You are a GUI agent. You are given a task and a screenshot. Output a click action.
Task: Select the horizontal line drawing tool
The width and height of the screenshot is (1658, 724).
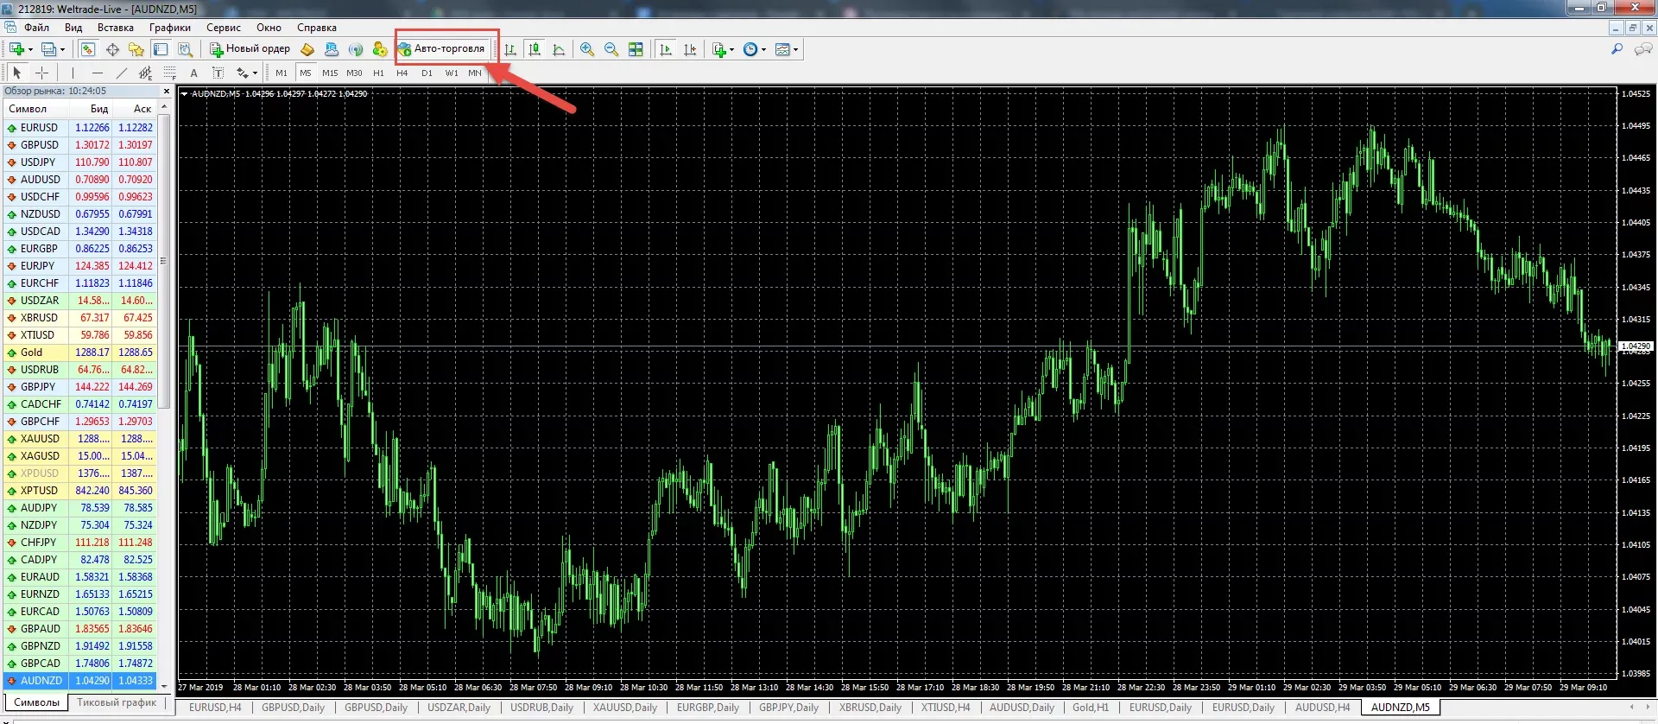98,73
